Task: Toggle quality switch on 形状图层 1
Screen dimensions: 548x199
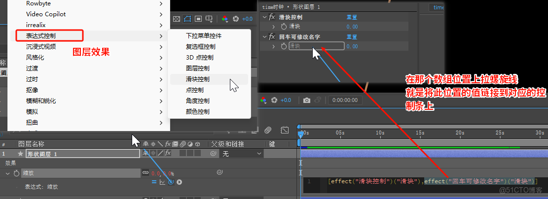Action: 160,153
